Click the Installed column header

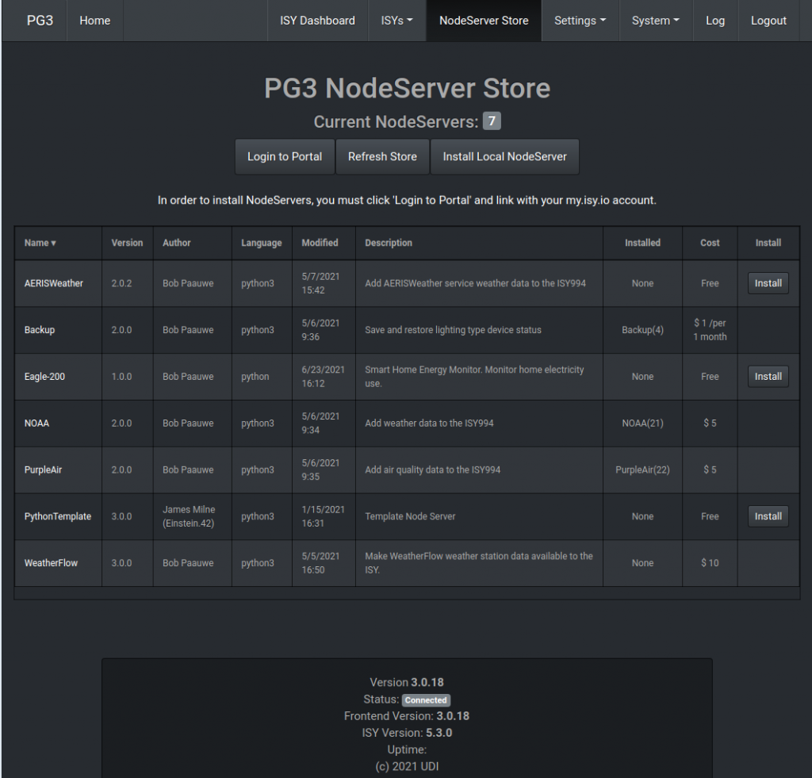click(642, 243)
